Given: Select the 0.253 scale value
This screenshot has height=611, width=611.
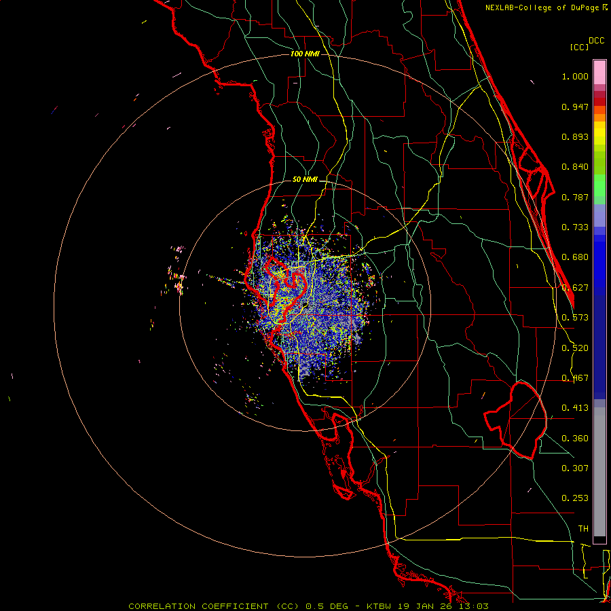Looking at the screenshot, I should (x=575, y=498).
